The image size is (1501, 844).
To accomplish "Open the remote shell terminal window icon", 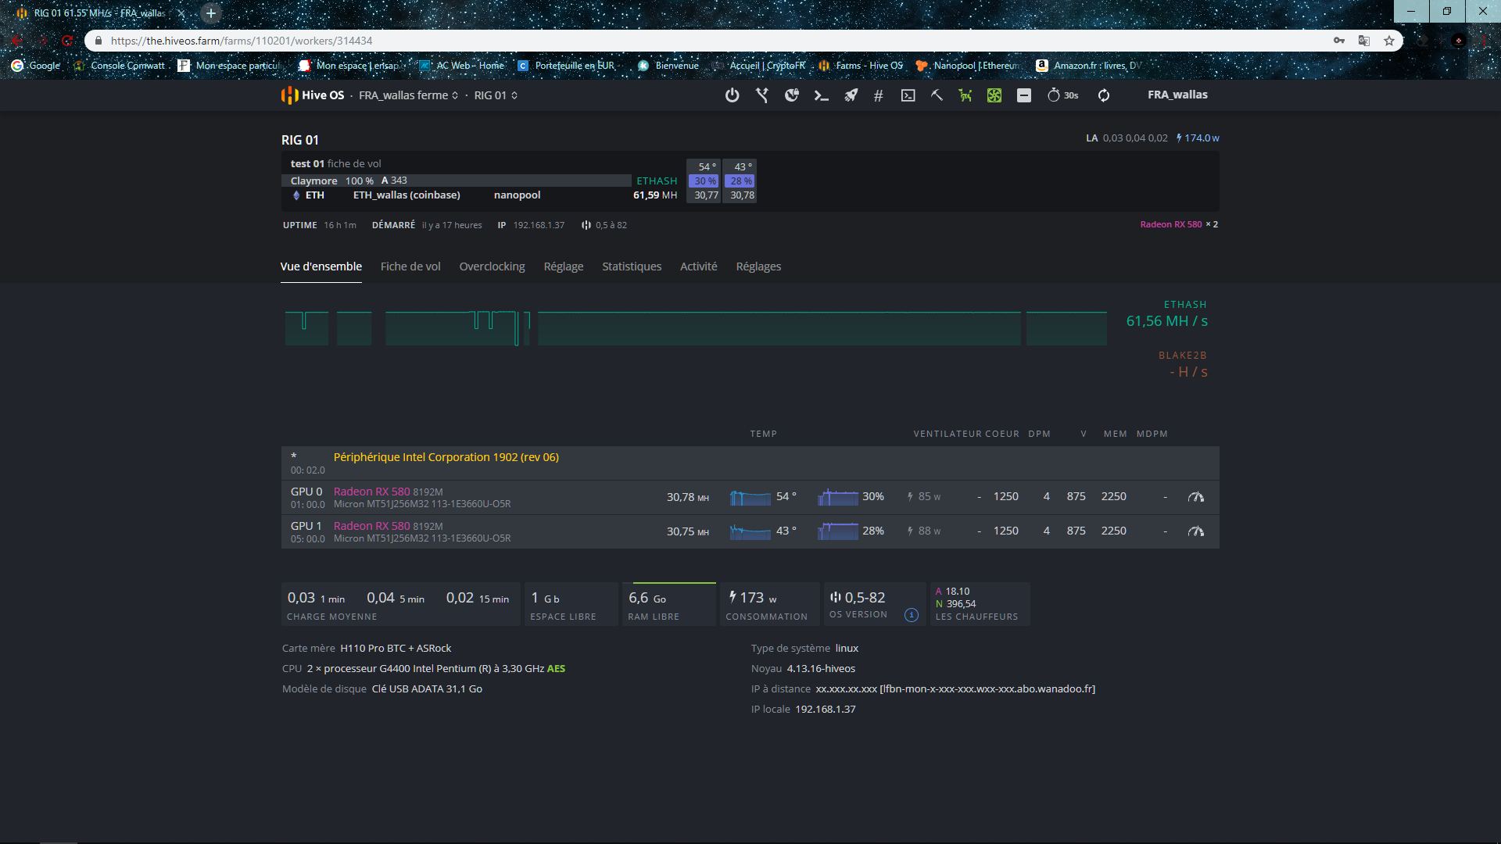I will (x=908, y=95).
